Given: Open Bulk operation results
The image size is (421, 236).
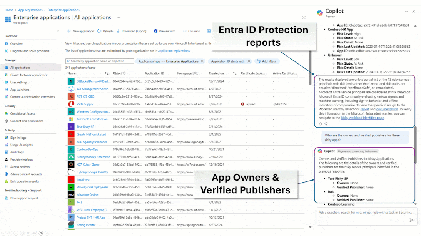Looking at the screenshot, I should pyautogui.click(x=24, y=181).
